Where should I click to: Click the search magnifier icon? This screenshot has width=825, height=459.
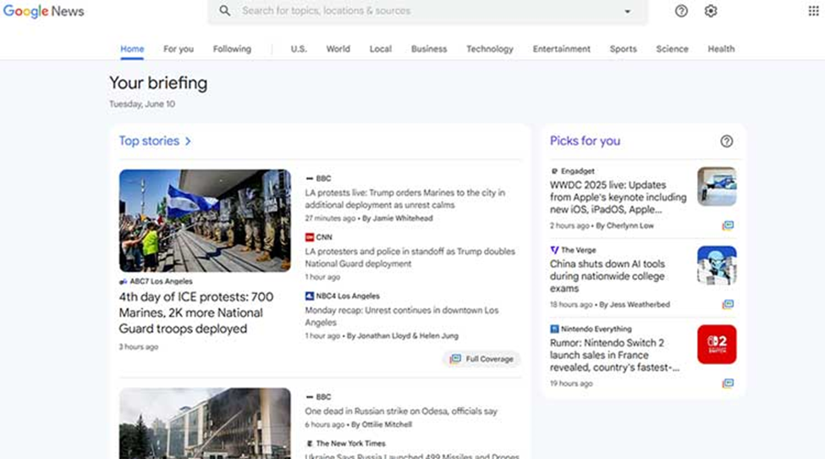point(225,10)
